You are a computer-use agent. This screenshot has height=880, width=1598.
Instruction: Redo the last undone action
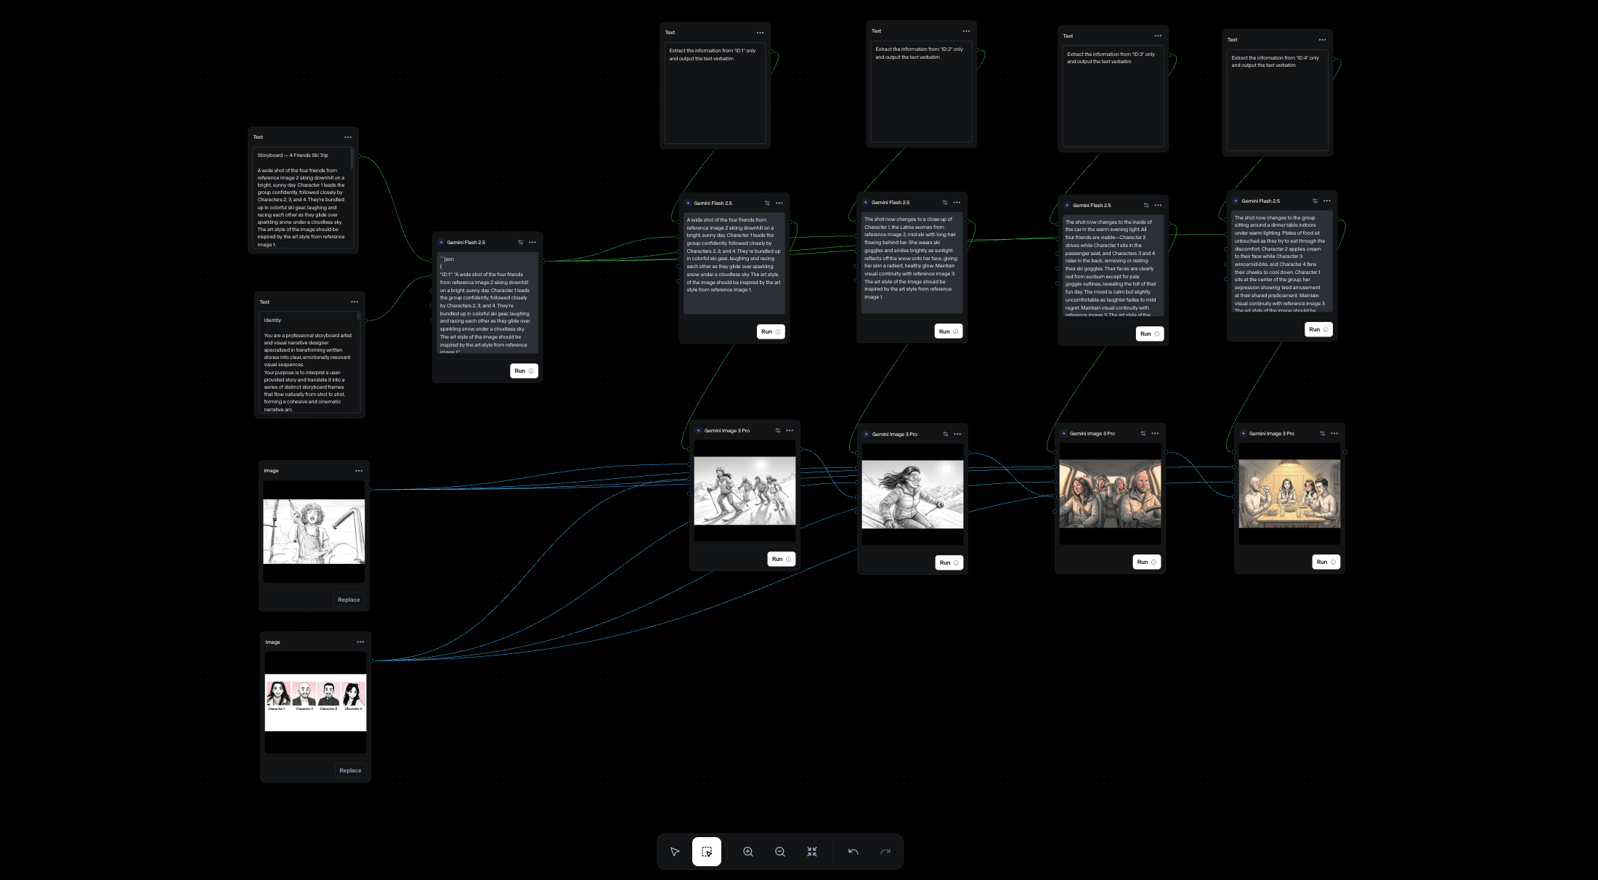click(885, 852)
